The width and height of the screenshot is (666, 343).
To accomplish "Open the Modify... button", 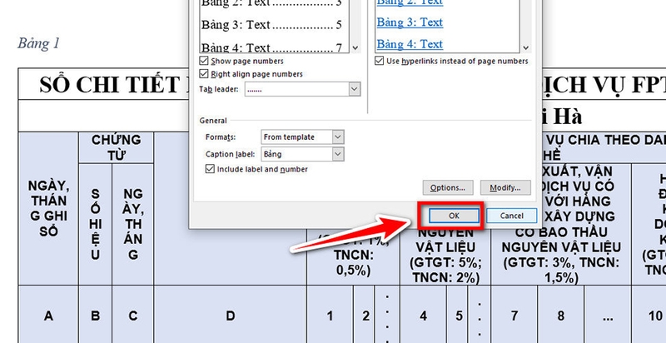I will (505, 187).
